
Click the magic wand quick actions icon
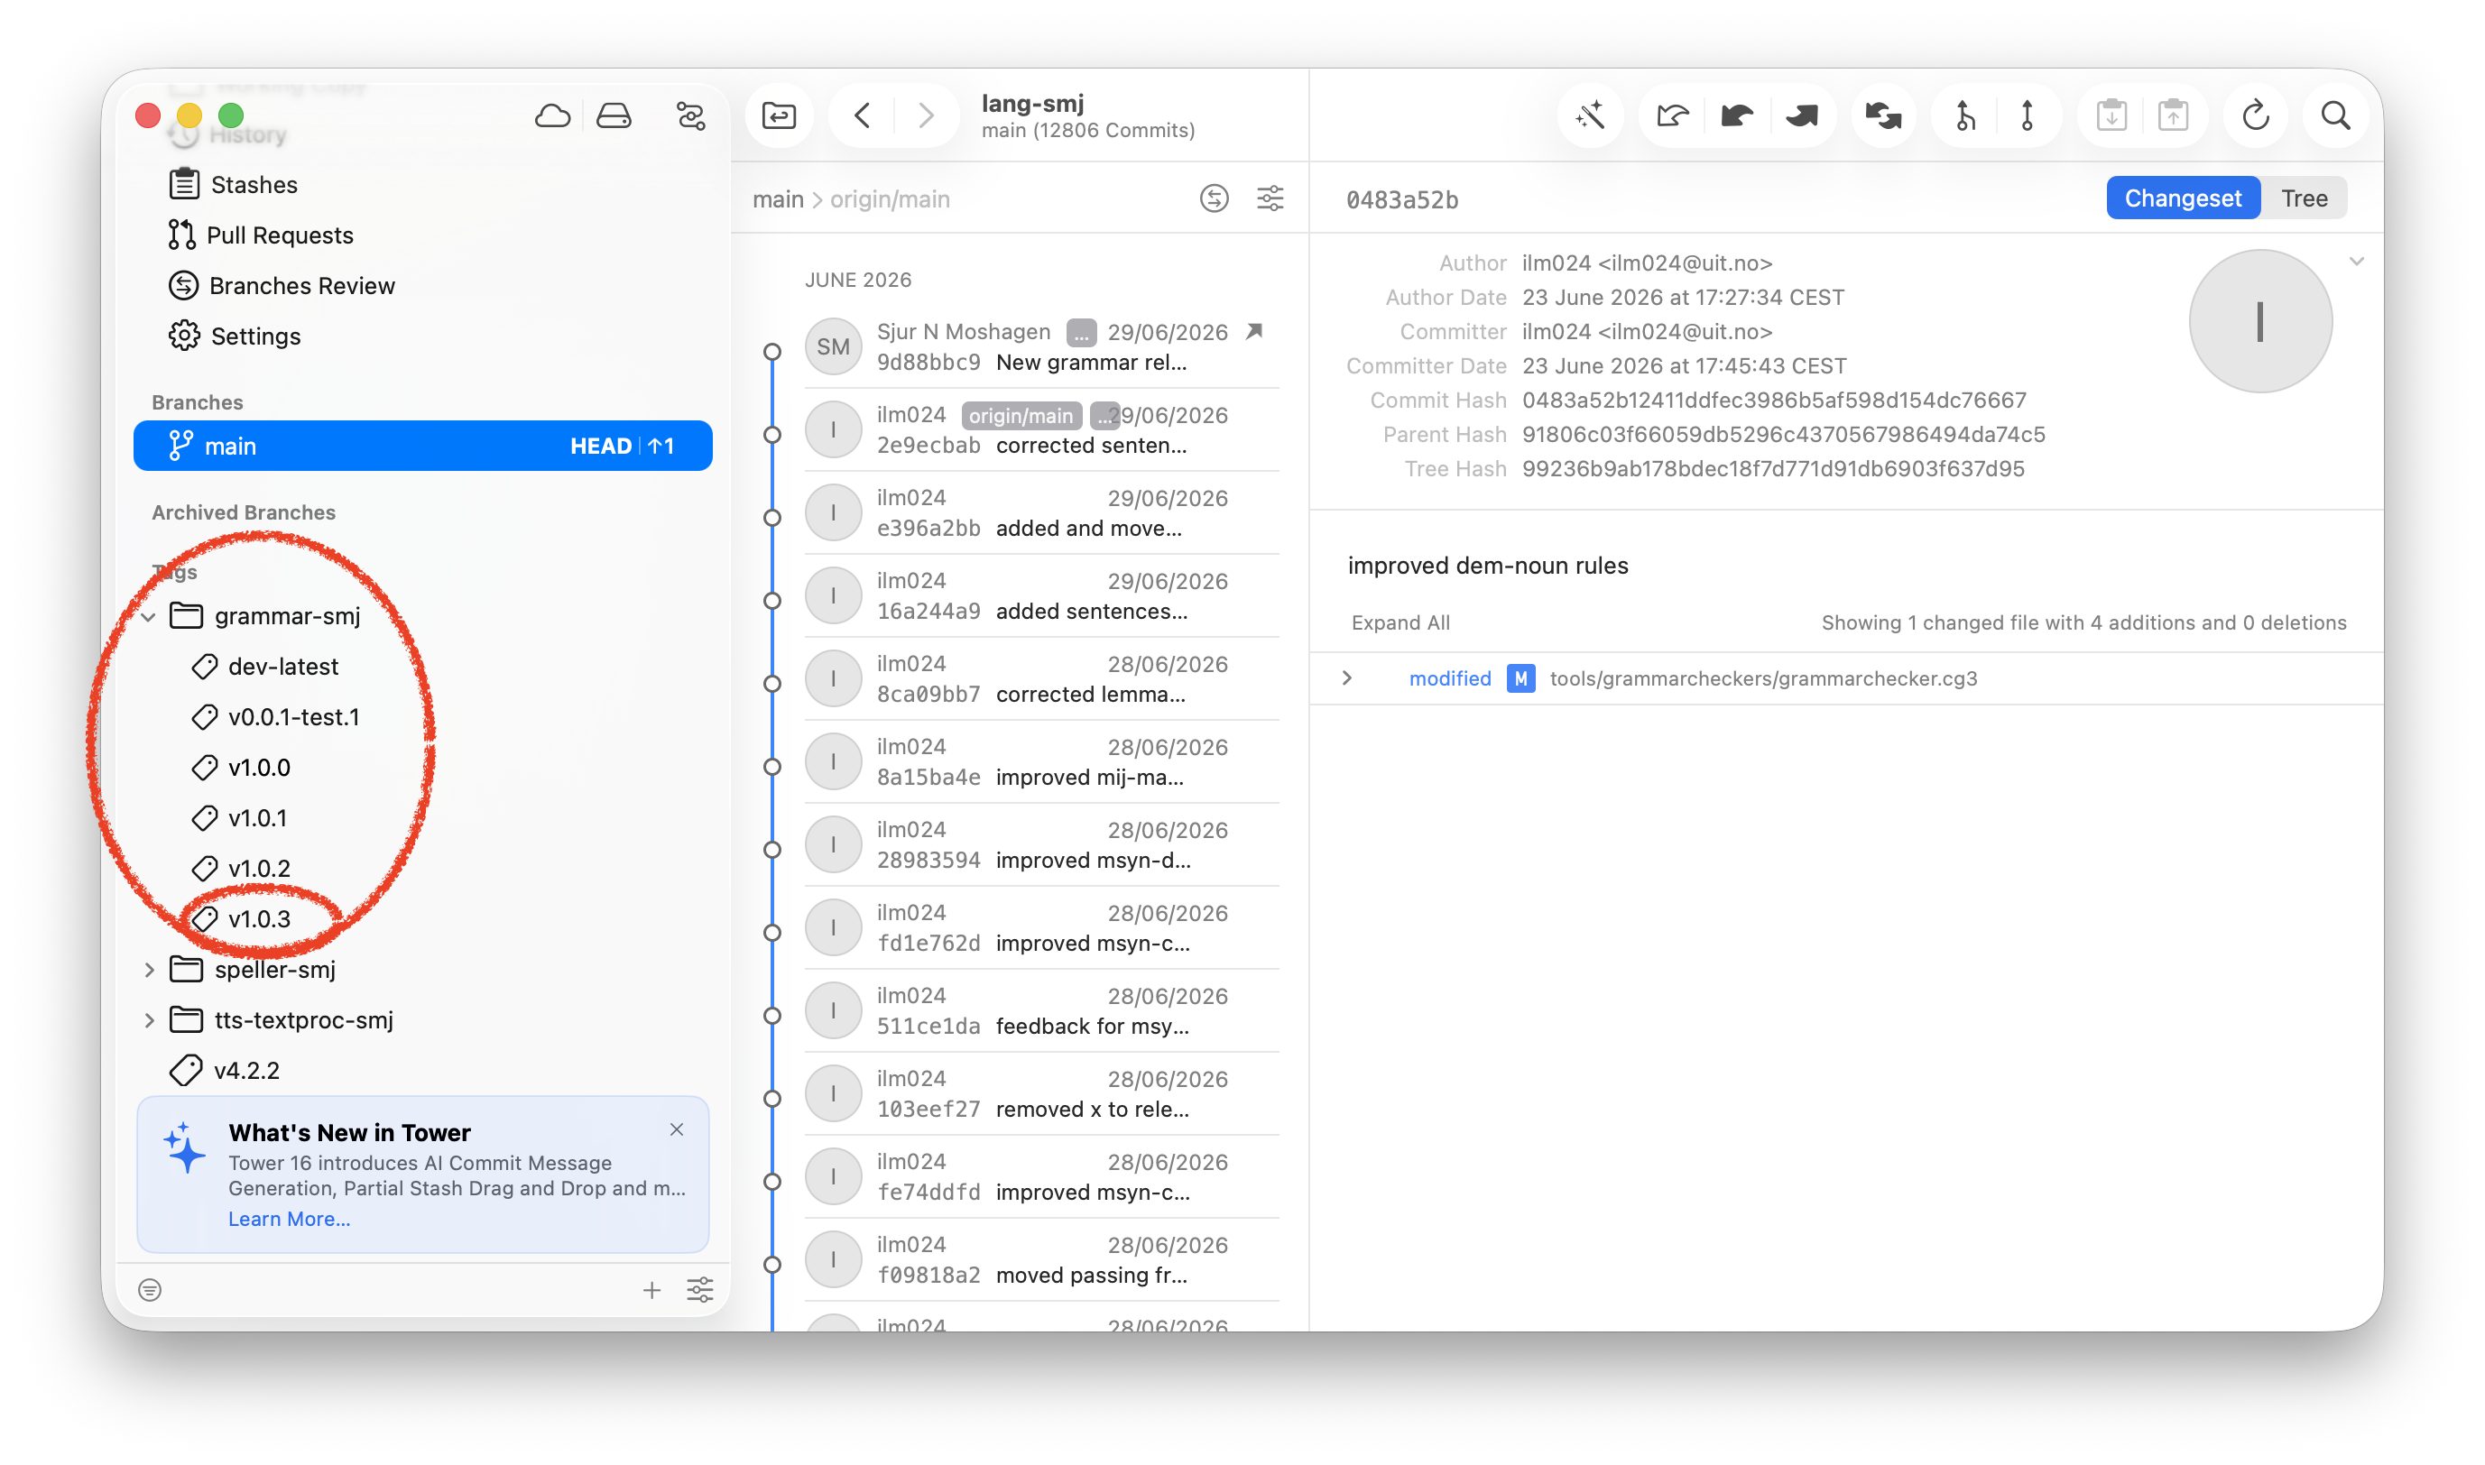[1590, 116]
